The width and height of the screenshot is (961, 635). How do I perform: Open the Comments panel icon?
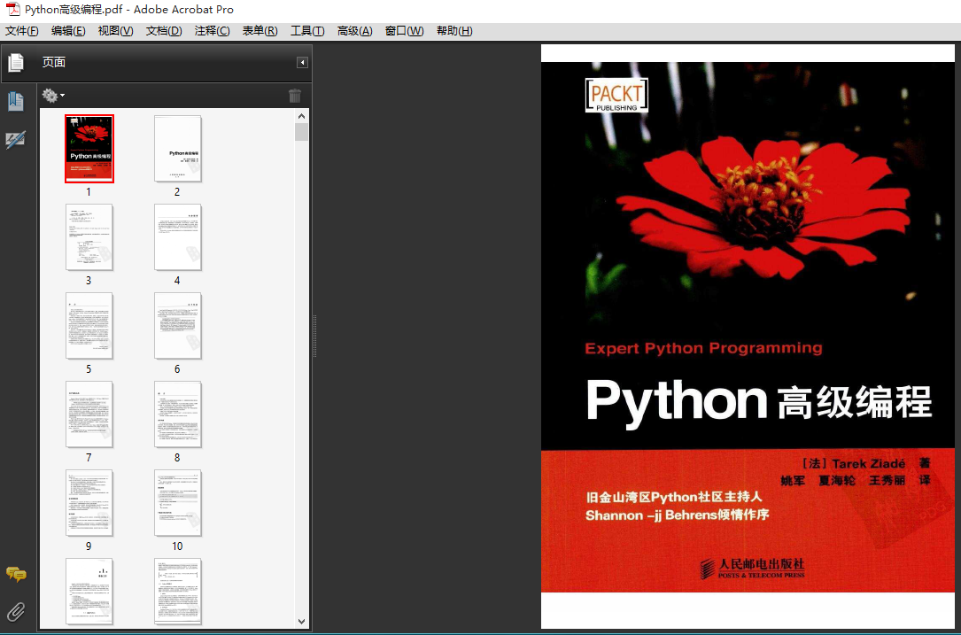pos(16,574)
